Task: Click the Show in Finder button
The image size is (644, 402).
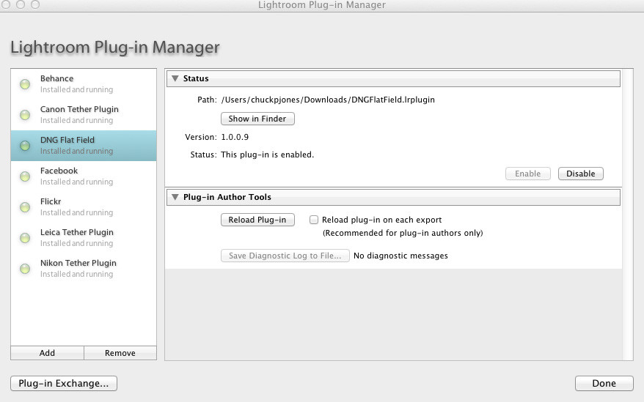Action: coord(257,119)
